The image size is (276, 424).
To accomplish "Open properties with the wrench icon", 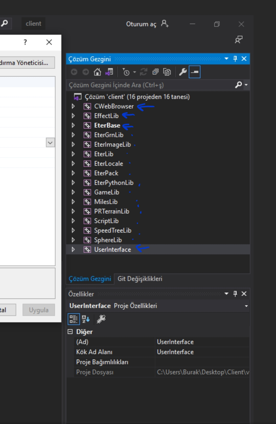I will click(x=183, y=72).
